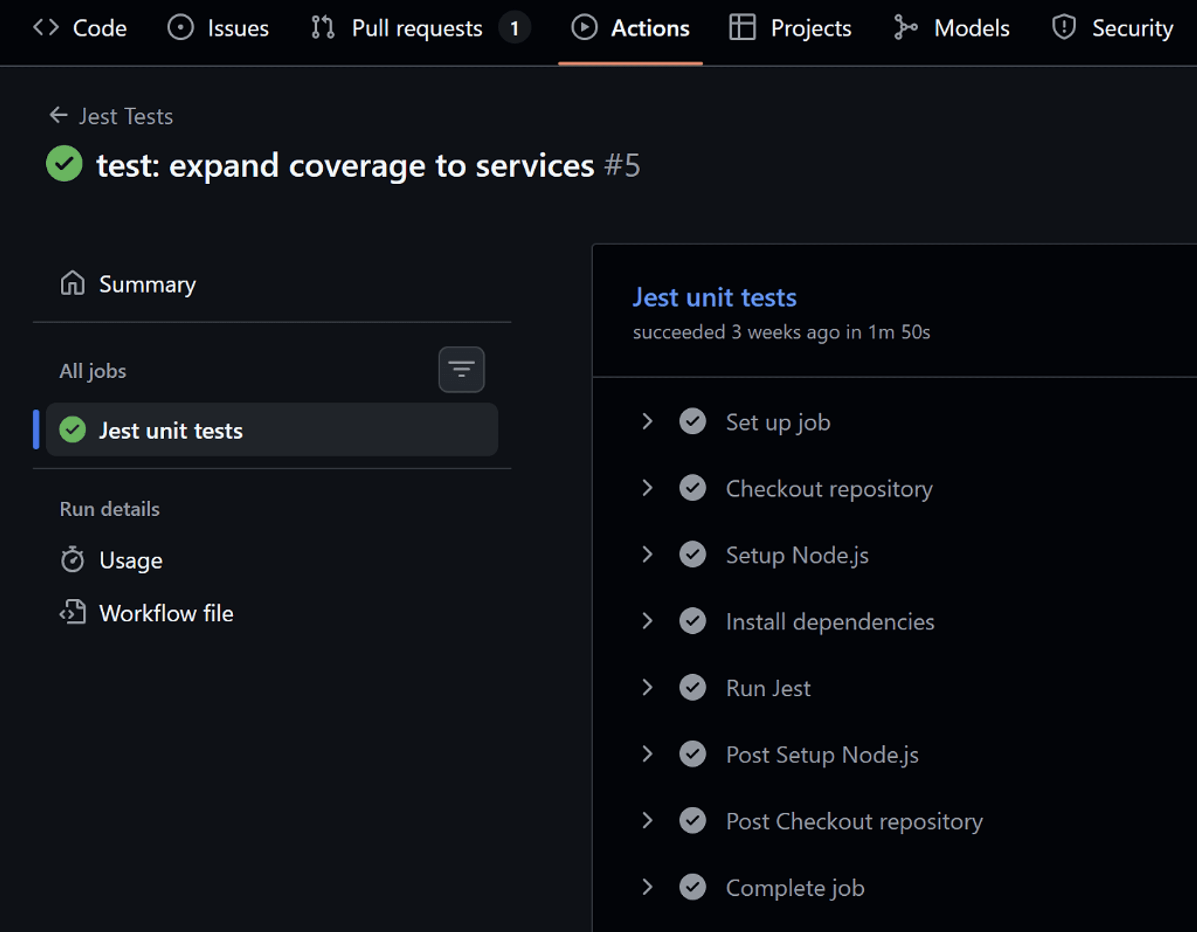Switch to the Issues tab
Screen dimensions: 1197x932
click(218, 28)
